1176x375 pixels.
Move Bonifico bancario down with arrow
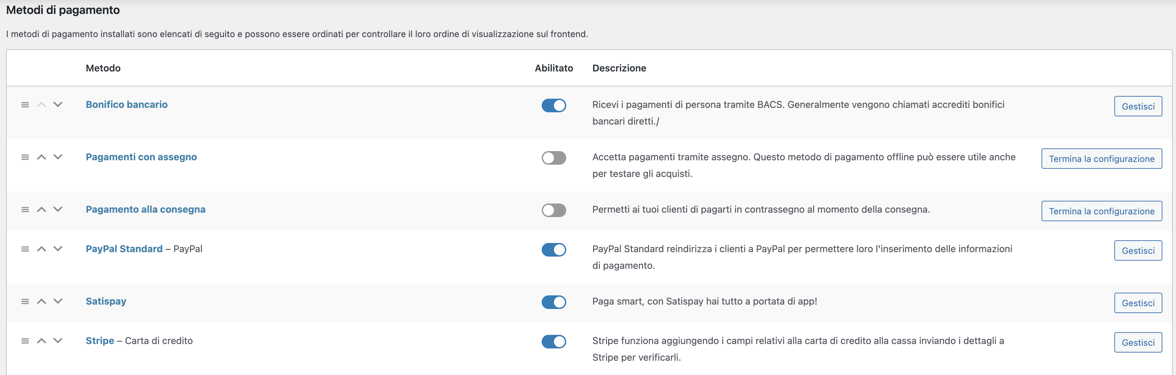pyautogui.click(x=58, y=104)
